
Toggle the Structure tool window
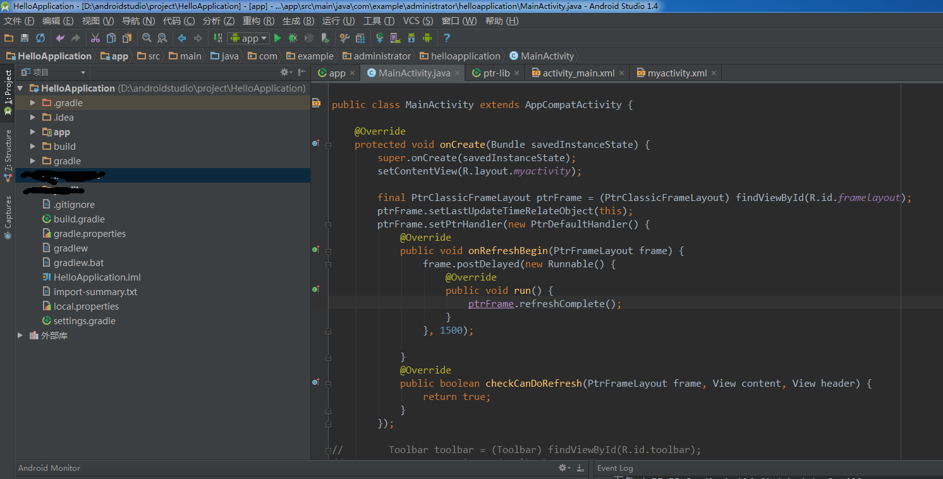8,155
